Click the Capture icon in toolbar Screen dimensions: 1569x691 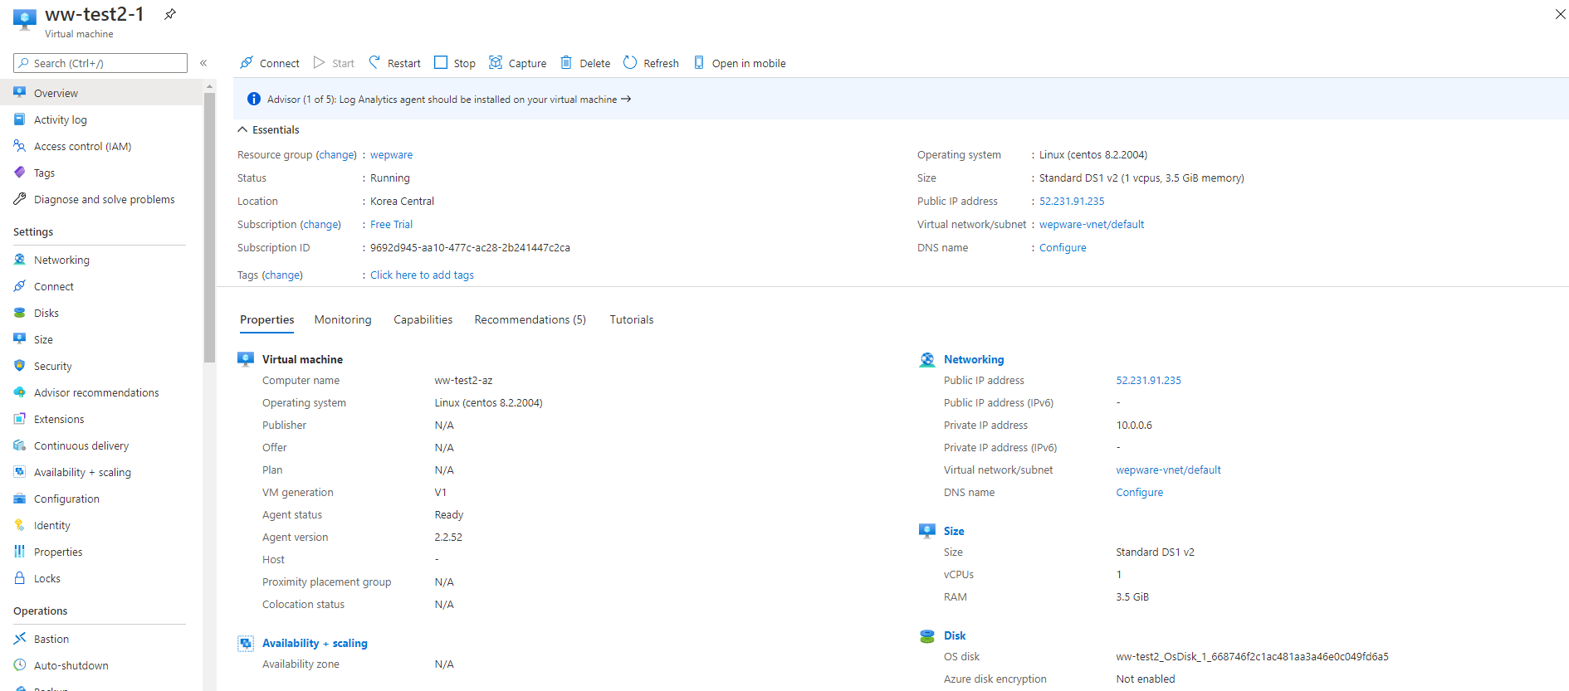pyautogui.click(x=496, y=62)
